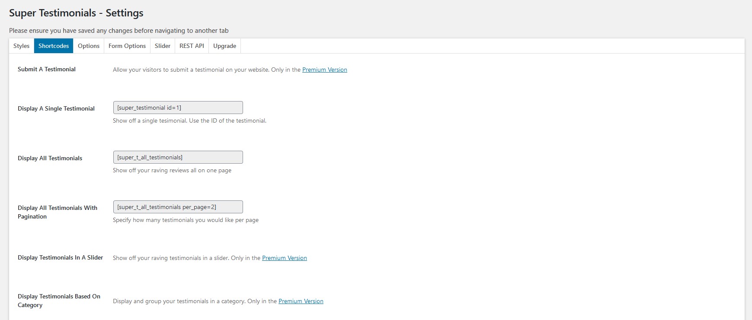Click the Submit A Testimonial label
The image size is (752, 320).
(47, 69)
